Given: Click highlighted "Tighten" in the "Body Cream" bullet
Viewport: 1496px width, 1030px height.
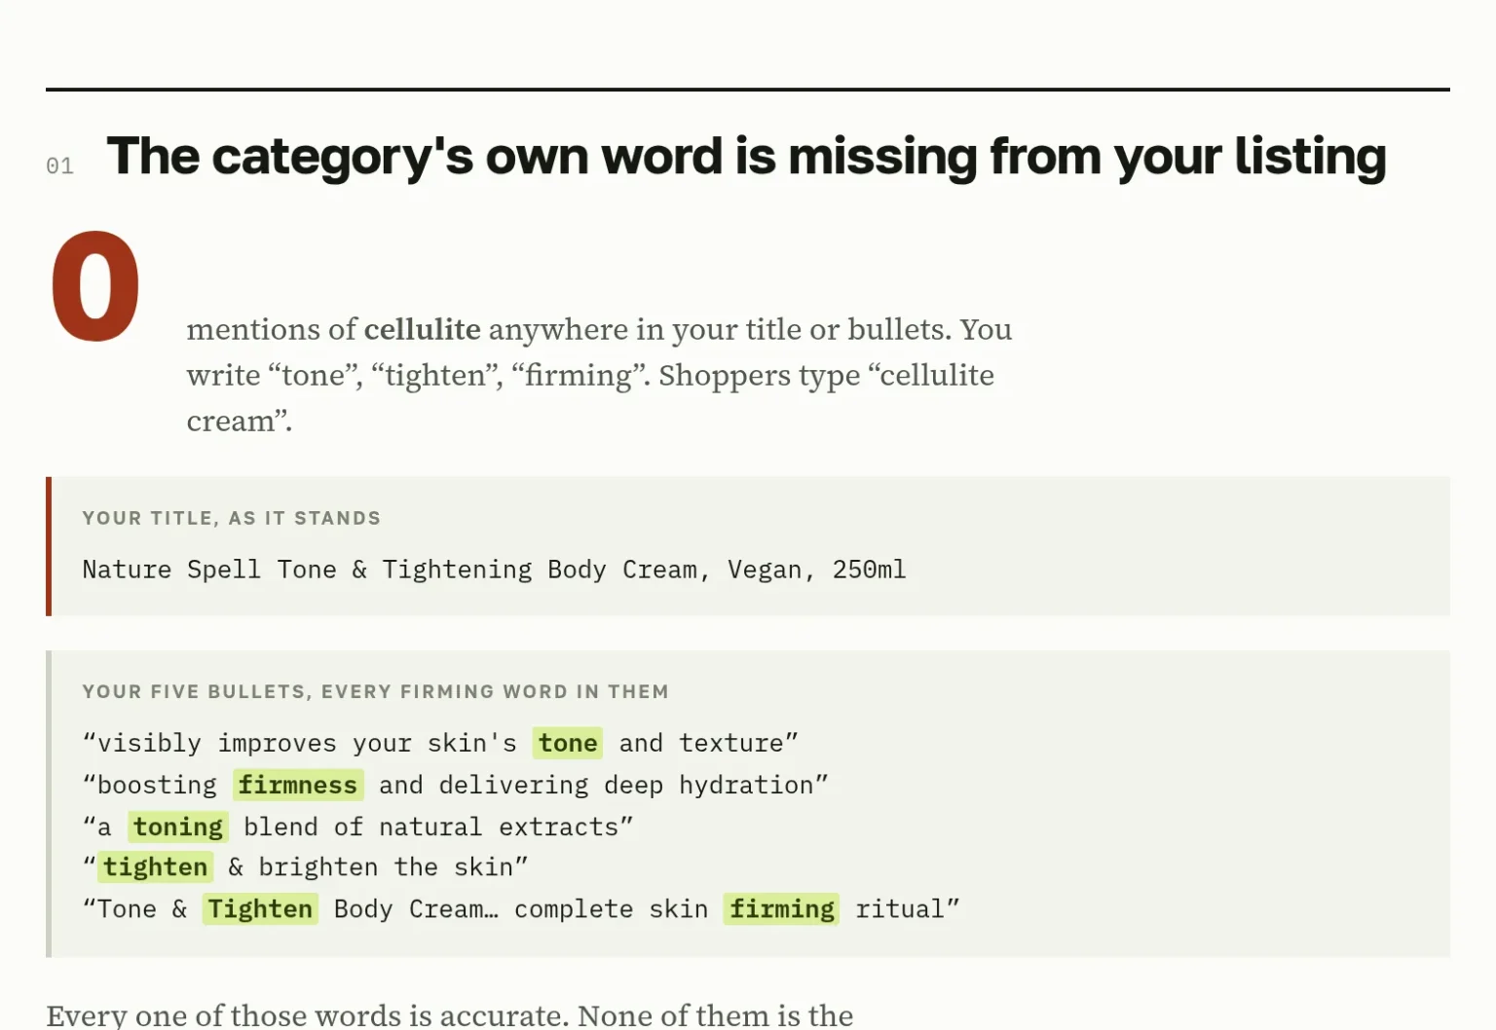Looking at the screenshot, I should click(260, 908).
